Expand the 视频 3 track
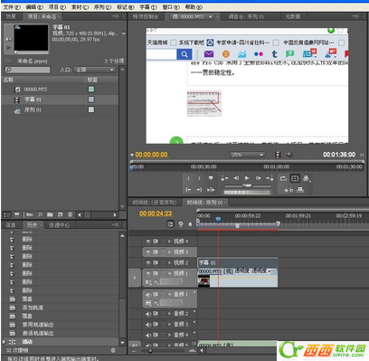Screen dimensions: 369x361 (x=169, y=252)
